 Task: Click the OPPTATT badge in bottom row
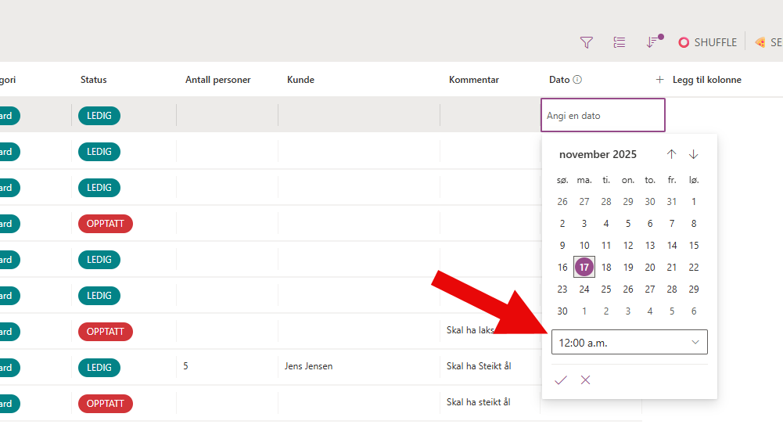(106, 404)
